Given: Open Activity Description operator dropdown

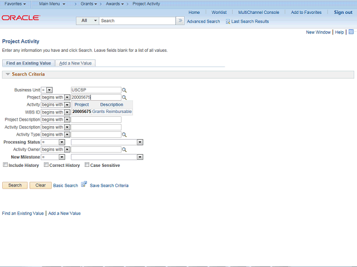Looking at the screenshot, I should [x=67, y=127].
